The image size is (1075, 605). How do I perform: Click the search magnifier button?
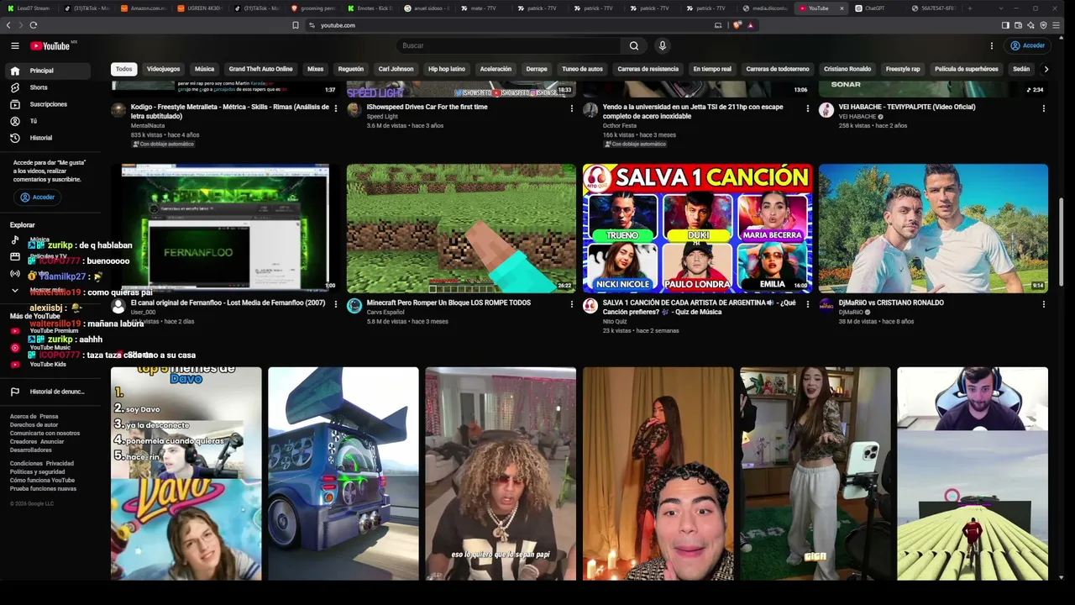[x=634, y=45]
